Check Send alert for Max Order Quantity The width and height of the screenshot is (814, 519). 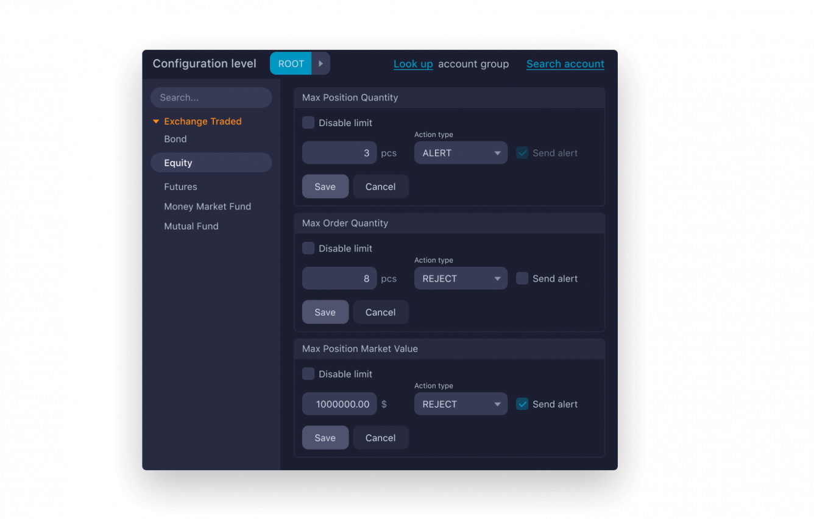(x=522, y=278)
